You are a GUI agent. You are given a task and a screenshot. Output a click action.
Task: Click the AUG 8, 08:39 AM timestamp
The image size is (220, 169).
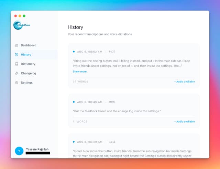tap(90, 142)
